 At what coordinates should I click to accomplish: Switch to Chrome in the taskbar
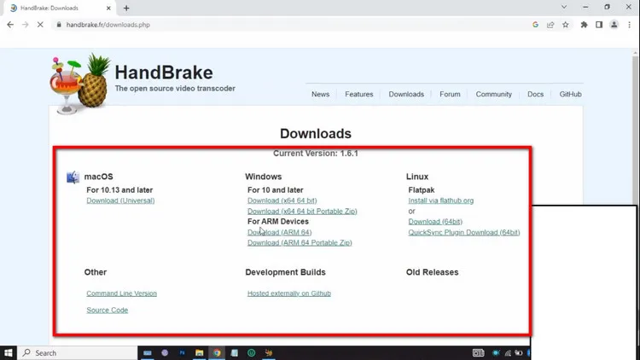tap(217, 352)
